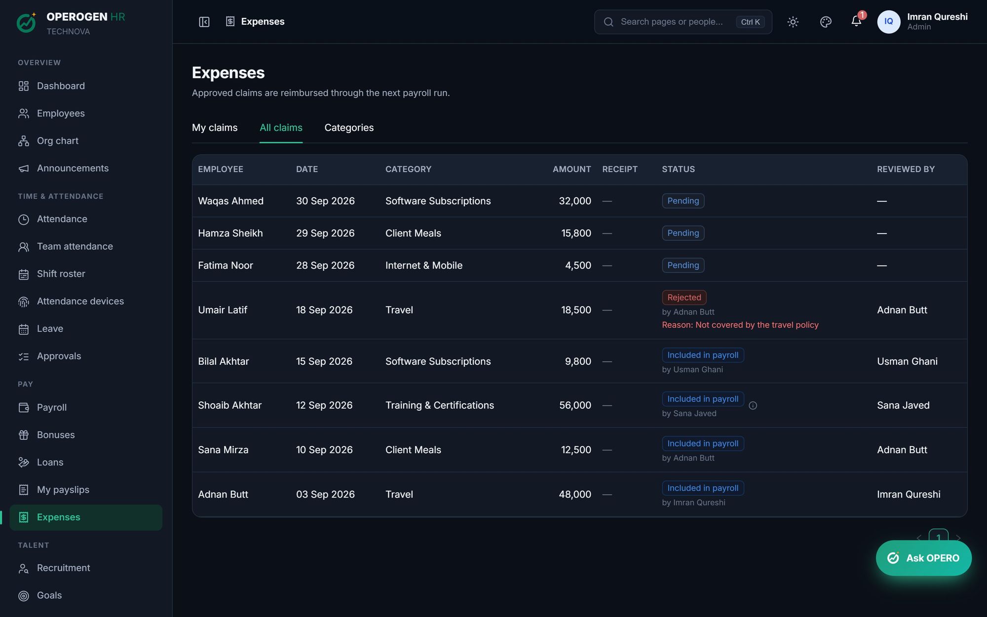Open the Org chart page
This screenshot has height=617, width=987.
(86, 141)
